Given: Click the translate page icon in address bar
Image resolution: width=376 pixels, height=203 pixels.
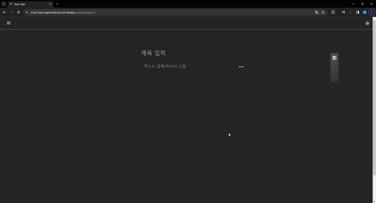Looking at the screenshot, I should 317,12.
